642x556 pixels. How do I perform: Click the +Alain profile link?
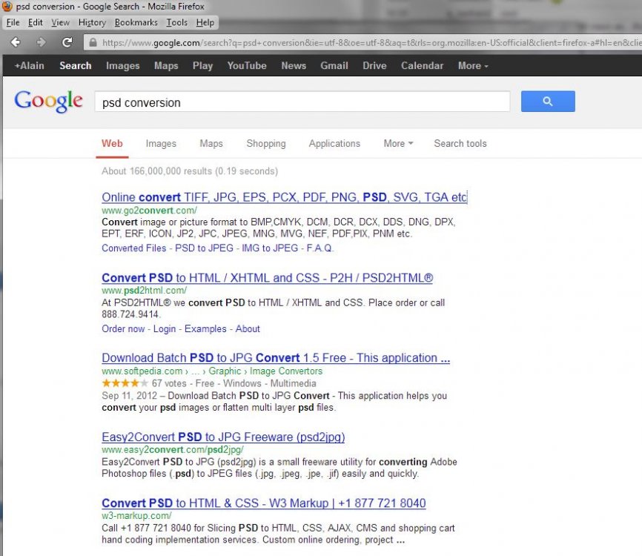[28, 65]
